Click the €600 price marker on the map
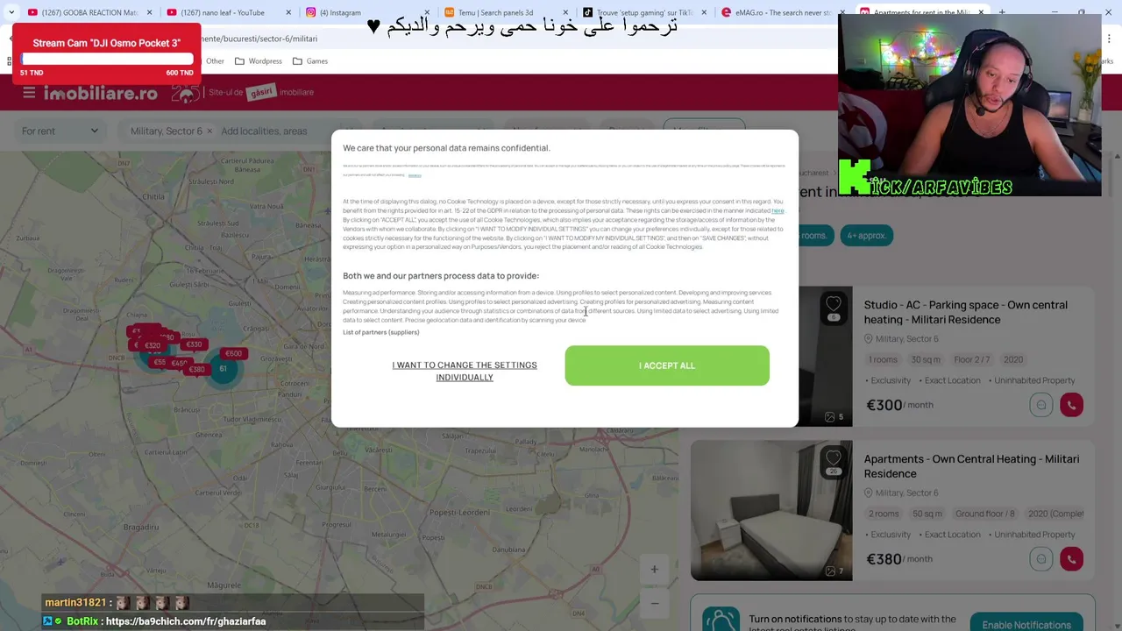Image resolution: width=1122 pixels, height=631 pixels. tap(233, 354)
